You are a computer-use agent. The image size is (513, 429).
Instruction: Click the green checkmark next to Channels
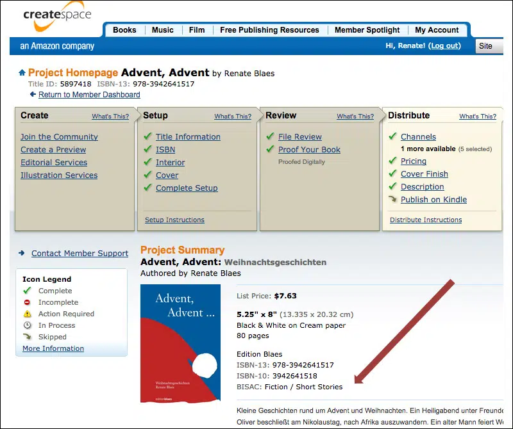pos(392,136)
